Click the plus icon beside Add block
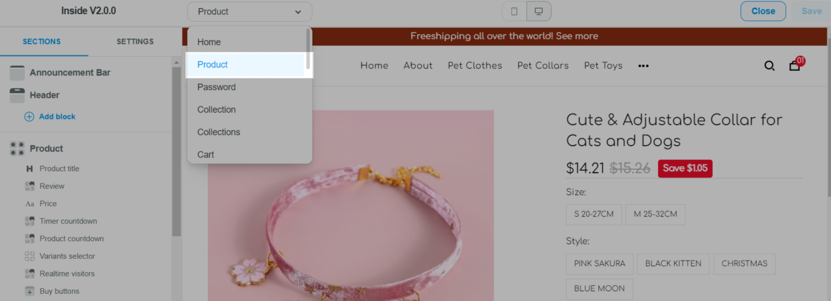The width and height of the screenshot is (831, 301). click(29, 117)
